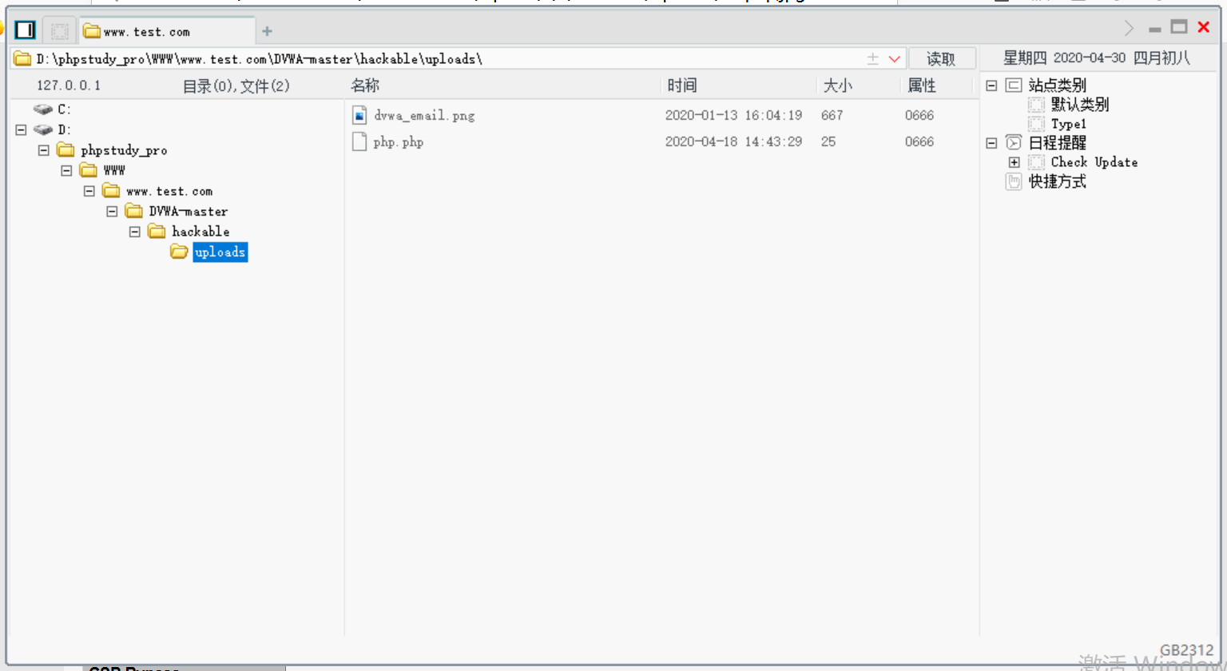The width and height of the screenshot is (1227, 671).
Task: Click the sidebar panel toggle icon
Action: (25, 30)
